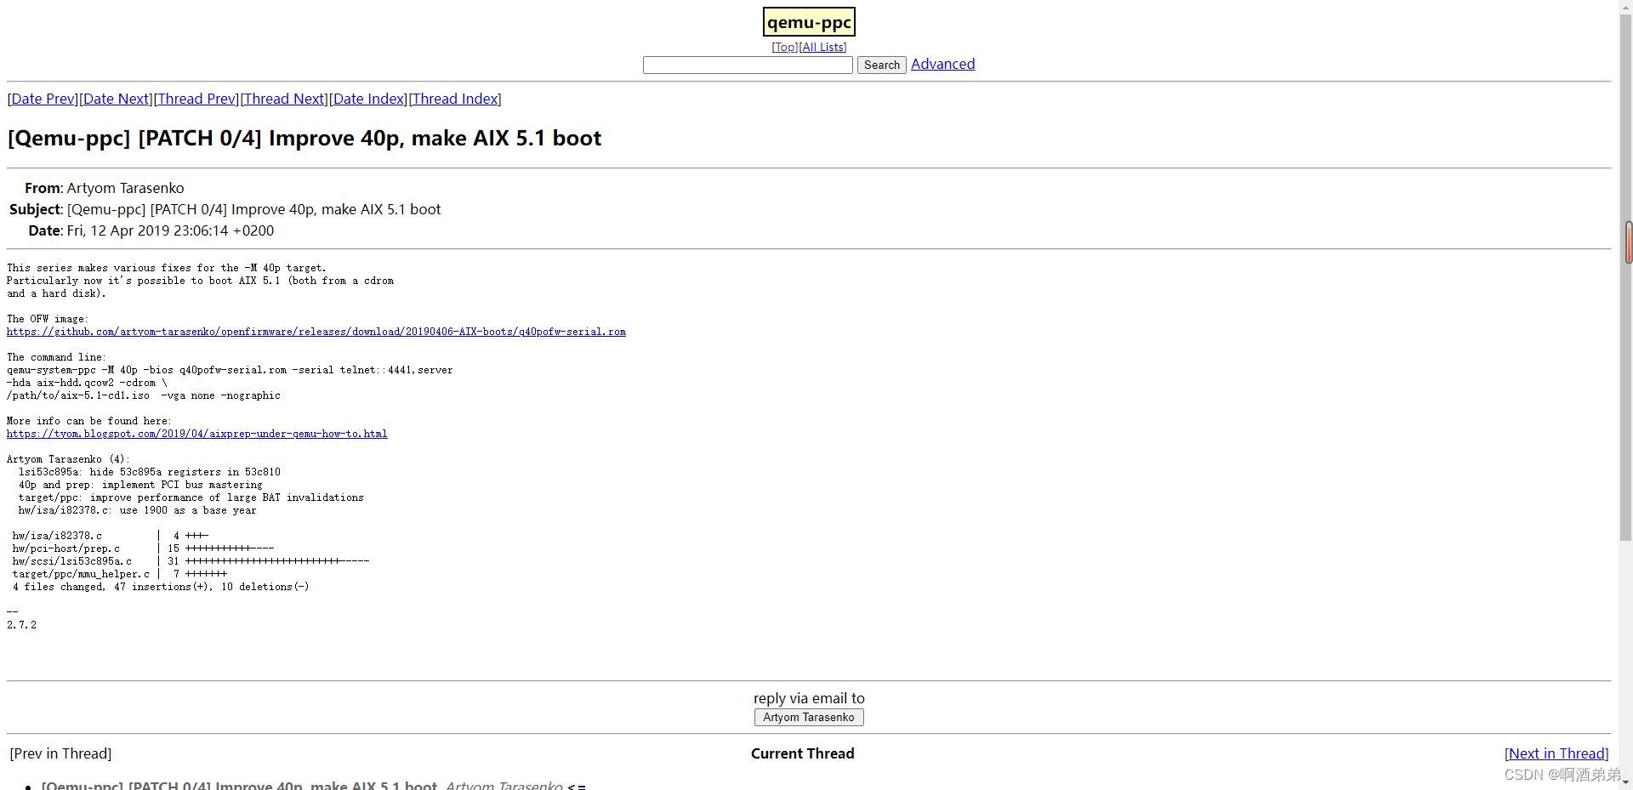Focus the search text field
This screenshot has width=1633, height=790.
[x=748, y=65]
